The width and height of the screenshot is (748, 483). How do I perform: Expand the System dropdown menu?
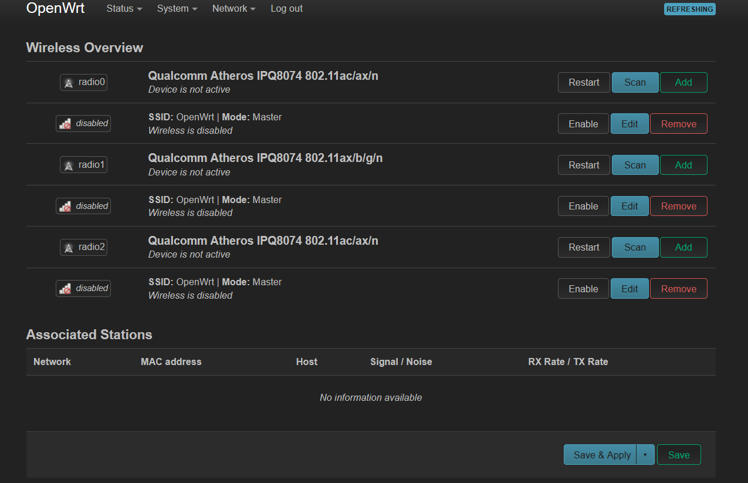(x=177, y=9)
